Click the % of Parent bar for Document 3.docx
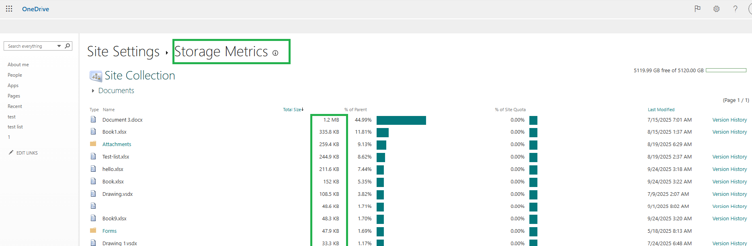This screenshot has height=246, width=752. (x=401, y=120)
